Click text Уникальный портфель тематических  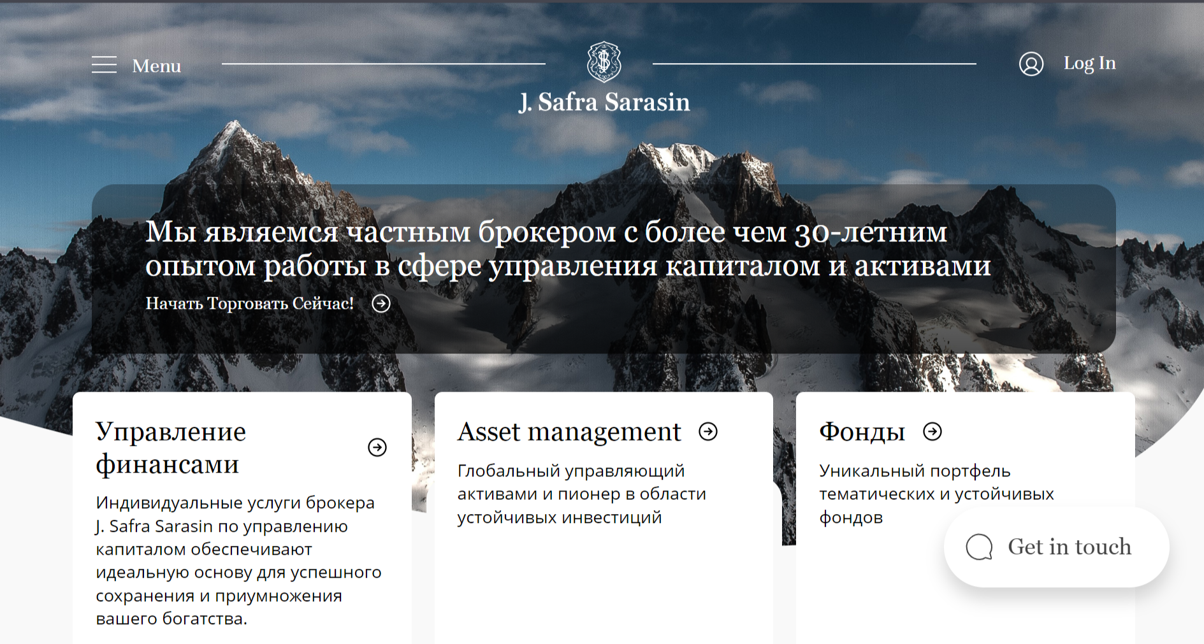click(x=936, y=494)
